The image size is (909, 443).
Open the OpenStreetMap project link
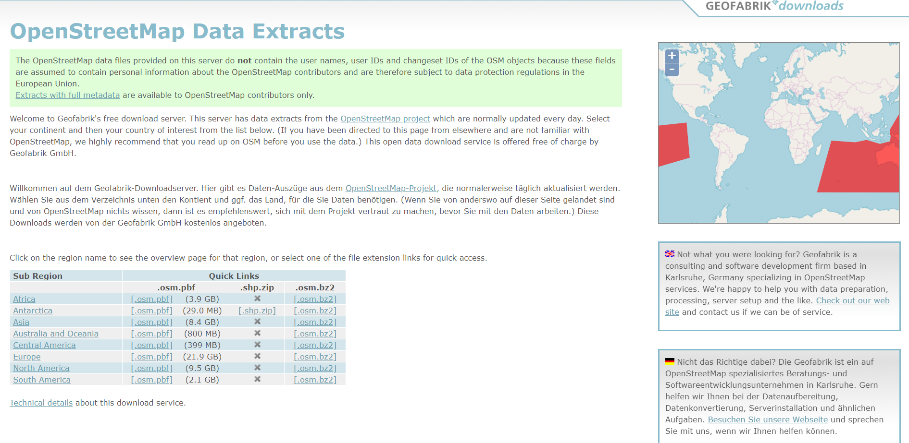point(385,119)
